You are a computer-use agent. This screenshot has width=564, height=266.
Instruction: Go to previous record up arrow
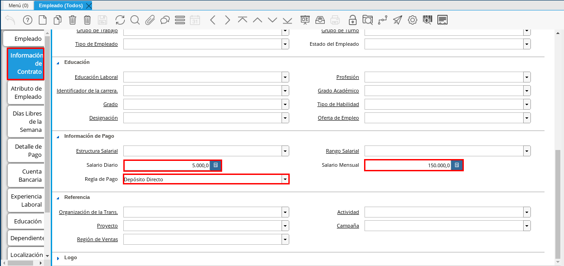pos(258,20)
